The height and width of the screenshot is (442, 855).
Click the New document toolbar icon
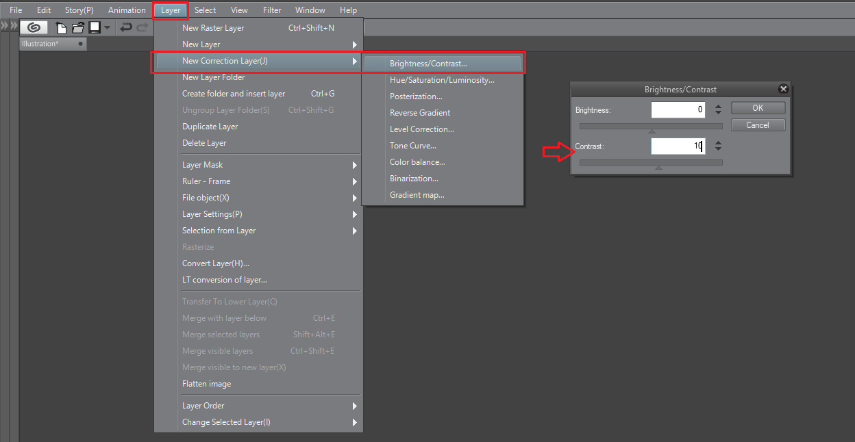[x=62, y=28]
